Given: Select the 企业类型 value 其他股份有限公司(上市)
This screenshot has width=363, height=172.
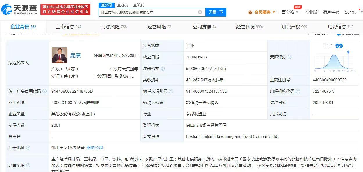Looking at the screenshot, I should (x=73, y=114).
